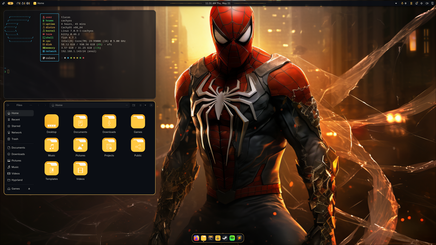Expand system tray dropdown arrow
Screen dimensions: 436x245
point(396,3)
